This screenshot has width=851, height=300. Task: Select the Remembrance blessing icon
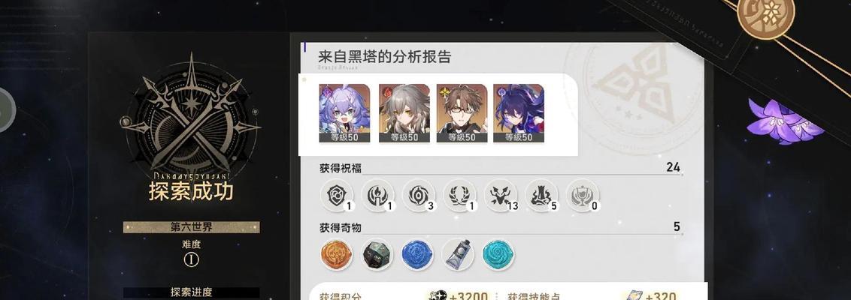(x=377, y=196)
